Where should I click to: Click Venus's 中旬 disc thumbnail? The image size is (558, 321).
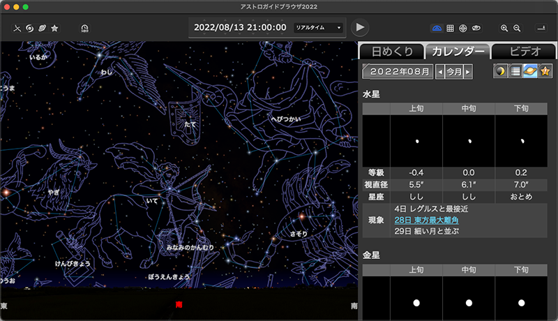click(x=469, y=298)
